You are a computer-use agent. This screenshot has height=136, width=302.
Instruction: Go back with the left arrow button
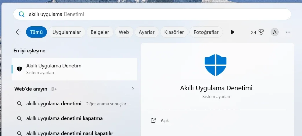(x=19, y=32)
